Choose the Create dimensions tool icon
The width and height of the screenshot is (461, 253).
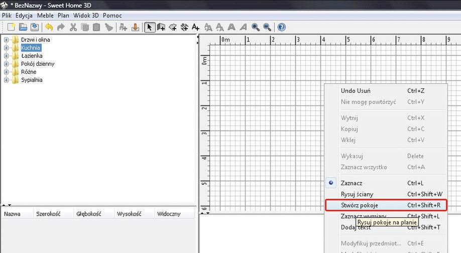tap(184, 27)
